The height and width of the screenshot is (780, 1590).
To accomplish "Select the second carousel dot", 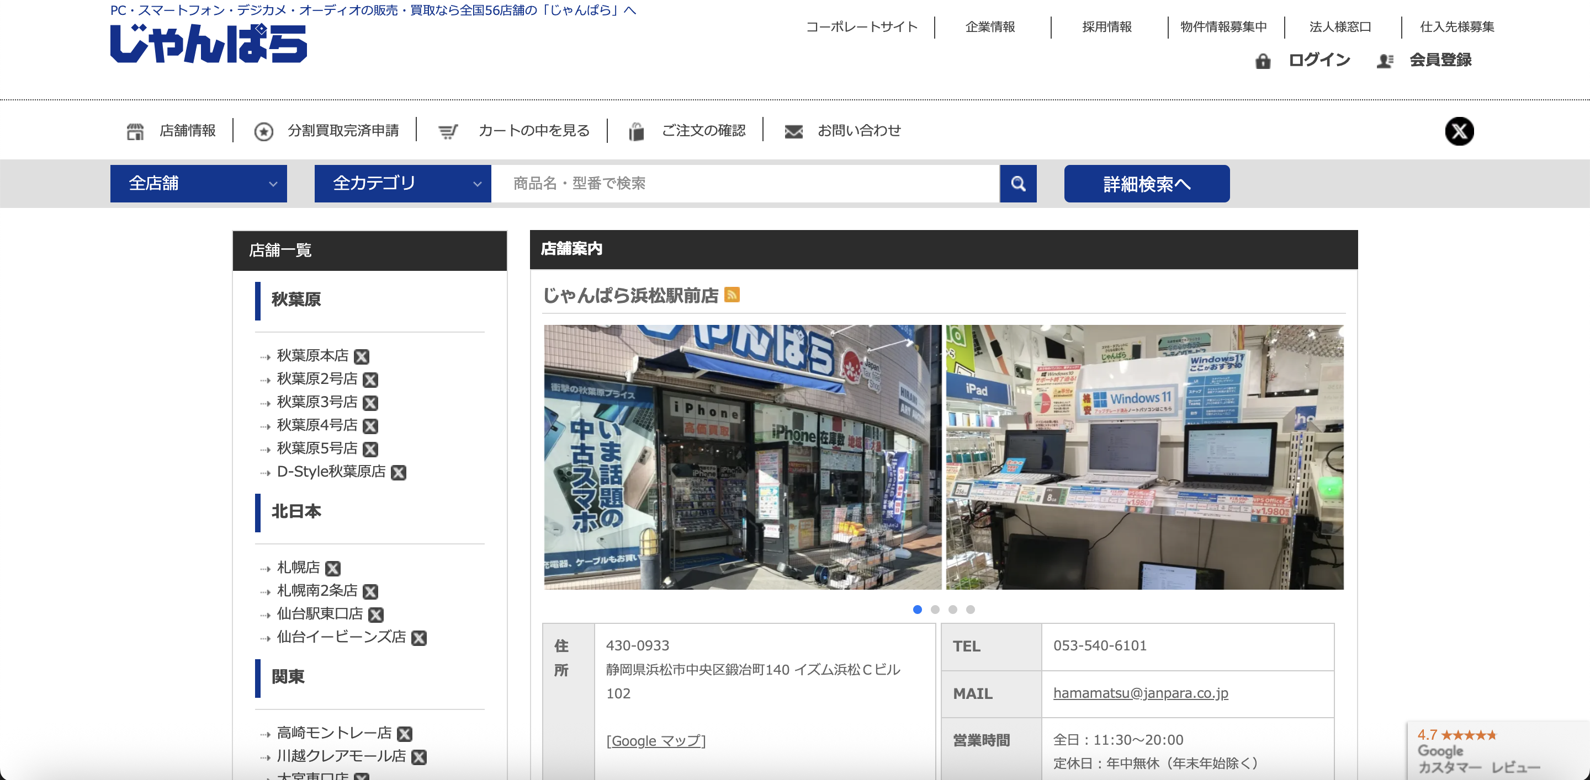I will coord(935,609).
